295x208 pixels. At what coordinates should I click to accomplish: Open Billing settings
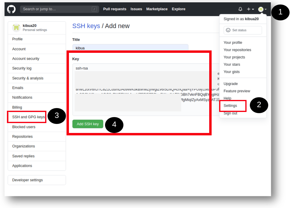[x=37, y=107]
